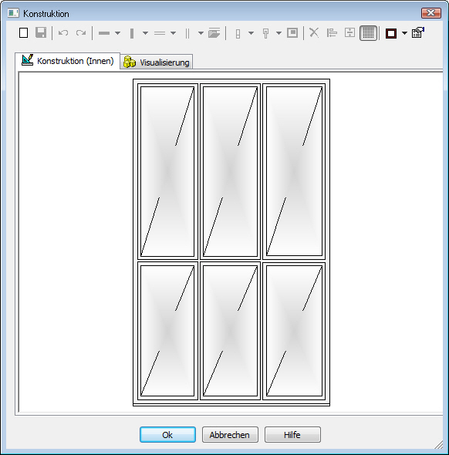The width and height of the screenshot is (449, 455).
Task: Click the align elements left icon
Action: click(332, 33)
